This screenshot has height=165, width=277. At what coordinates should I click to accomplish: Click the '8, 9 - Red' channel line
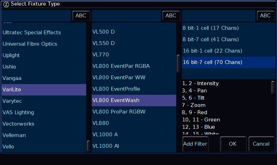coord(195,112)
